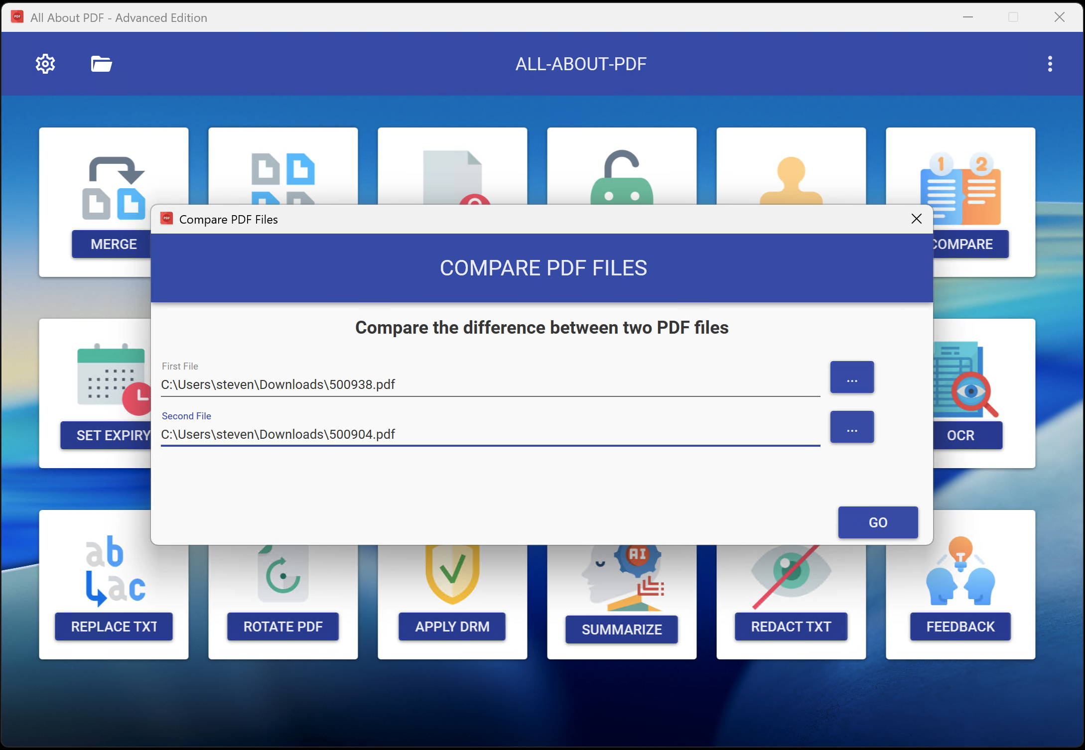Open the three-dot overflow menu
The height and width of the screenshot is (750, 1085).
coord(1050,64)
